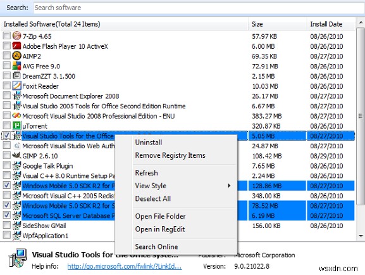
Task: Click the Microsoft Visual C++ 2005 Redistributable icon
Action: 16,195
